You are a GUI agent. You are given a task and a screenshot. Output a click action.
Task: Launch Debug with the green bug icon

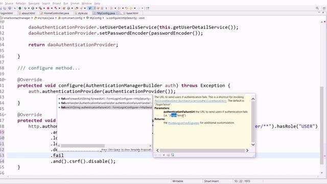point(25,8)
